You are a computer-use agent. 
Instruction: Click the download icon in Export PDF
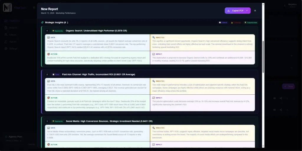pyautogui.click(x=229, y=11)
